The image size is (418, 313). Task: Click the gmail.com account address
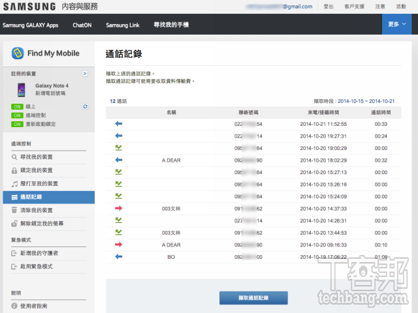279,7
